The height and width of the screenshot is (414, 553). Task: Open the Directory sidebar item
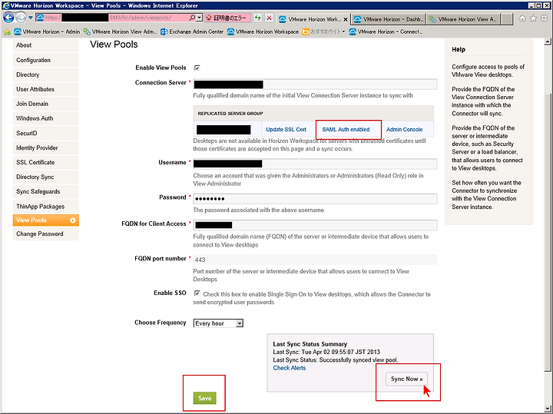(x=46, y=75)
